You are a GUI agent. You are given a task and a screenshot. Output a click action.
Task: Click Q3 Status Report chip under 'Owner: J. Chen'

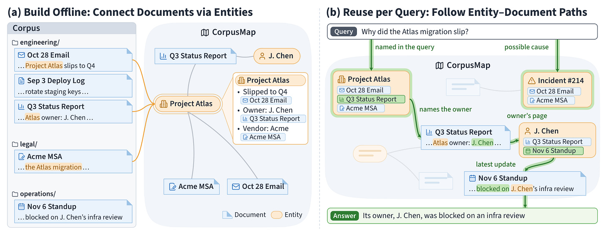click(273, 118)
